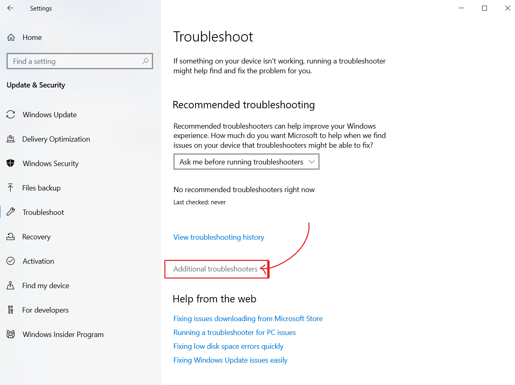The height and width of the screenshot is (385, 515).
Task: Open Fixing Windows Update issues easily
Action: click(230, 360)
